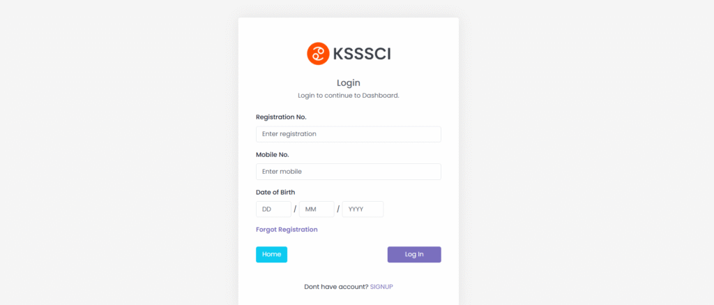This screenshot has height=305, width=714.
Task: Follow the SIGNUP link
Action: 381,287
